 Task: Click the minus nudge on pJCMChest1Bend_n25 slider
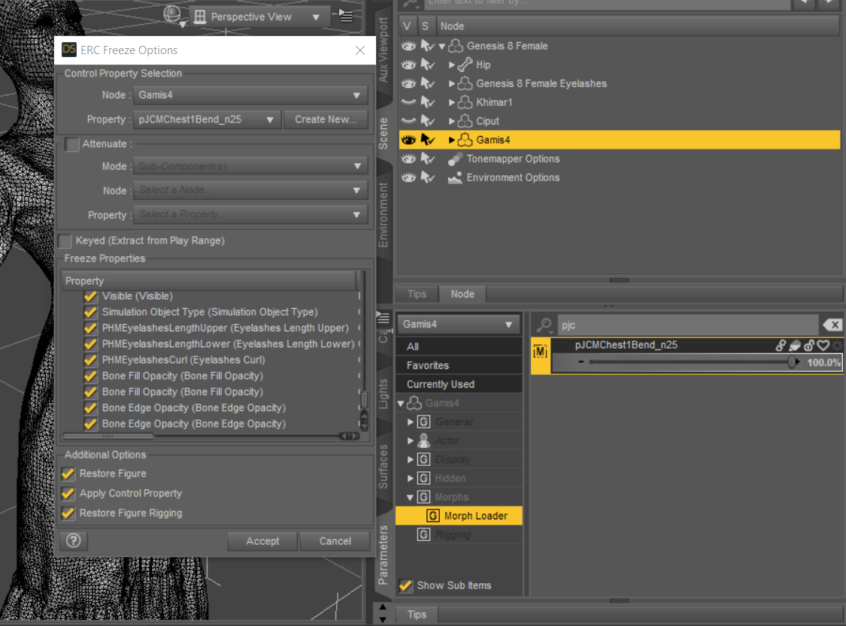(581, 361)
